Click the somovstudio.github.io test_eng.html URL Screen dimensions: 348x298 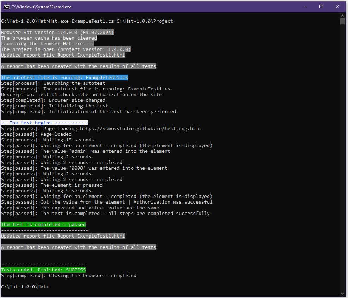click(140, 129)
